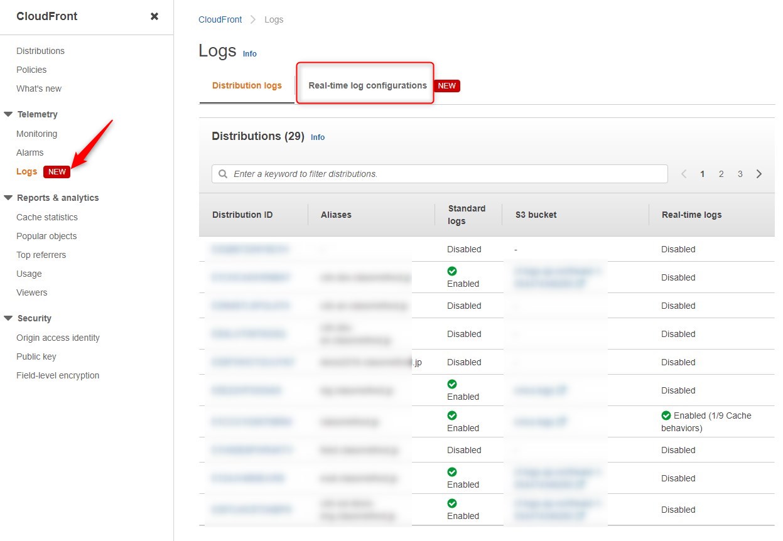Click the CloudFront breadcrumb link

[x=220, y=19]
